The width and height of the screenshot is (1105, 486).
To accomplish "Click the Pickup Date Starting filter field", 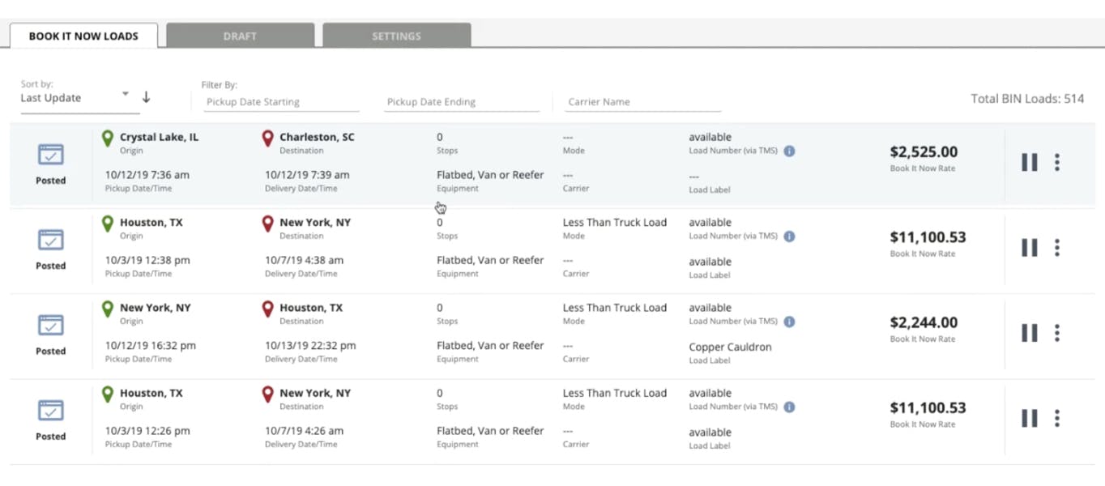I will (281, 101).
